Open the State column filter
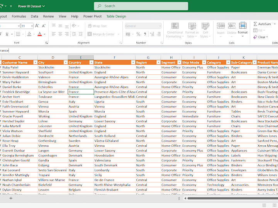Screen dimensions: 278x208 tap(133, 62)
